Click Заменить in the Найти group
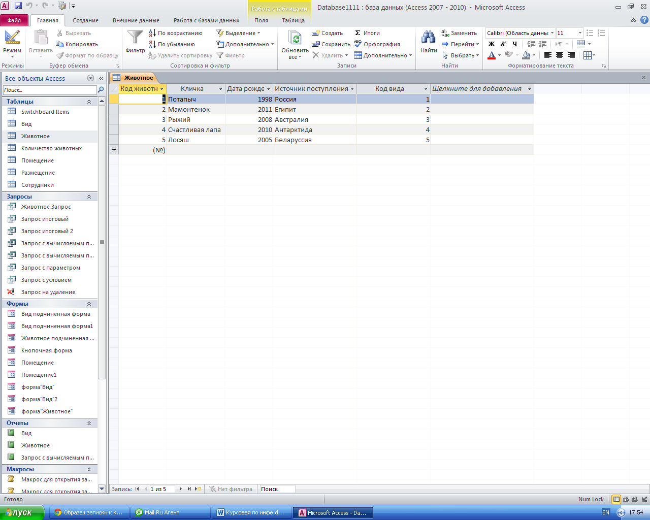The height and width of the screenshot is (520, 650). (460, 33)
